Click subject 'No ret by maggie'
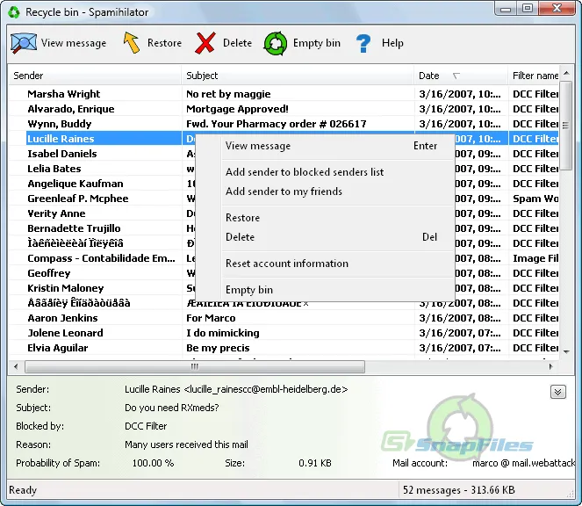The height and width of the screenshot is (506, 582). point(228,94)
